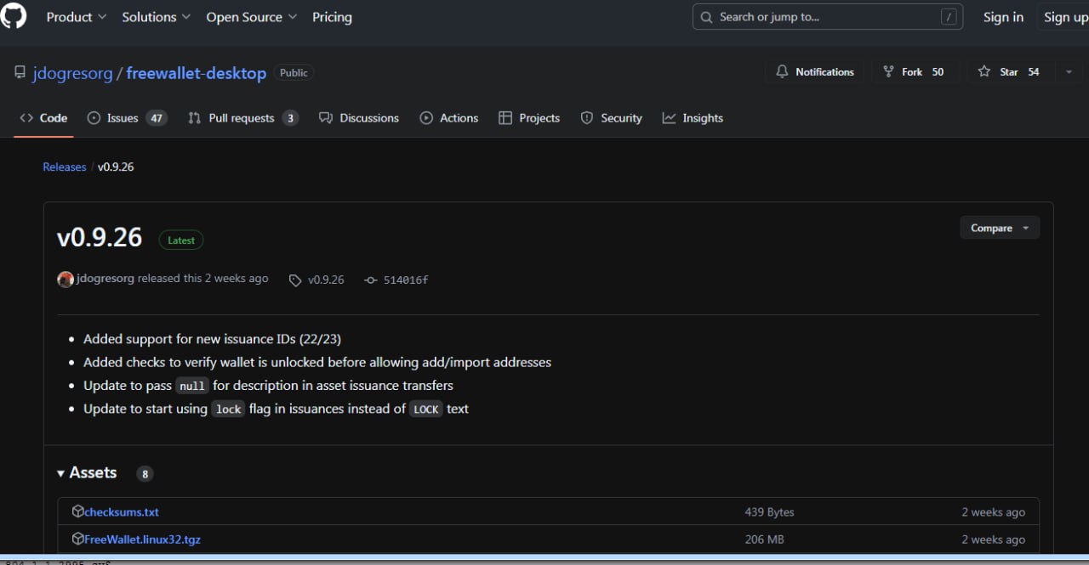Viewport: 1089px width, 565px height.
Task: Open the Compare dropdown
Action: click(1000, 228)
